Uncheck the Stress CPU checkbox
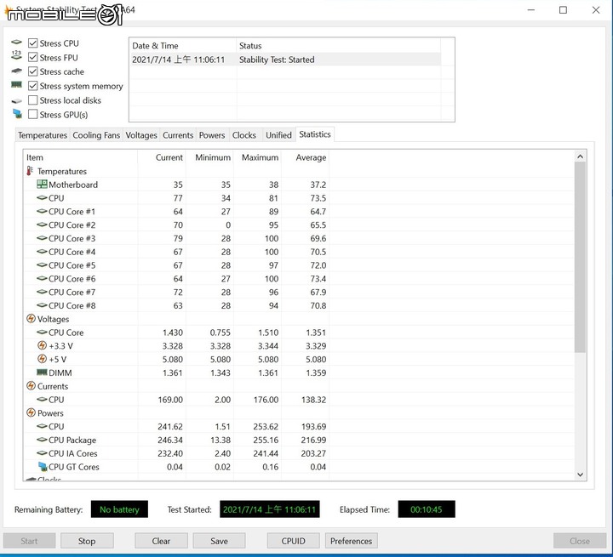 pos(33,43)
